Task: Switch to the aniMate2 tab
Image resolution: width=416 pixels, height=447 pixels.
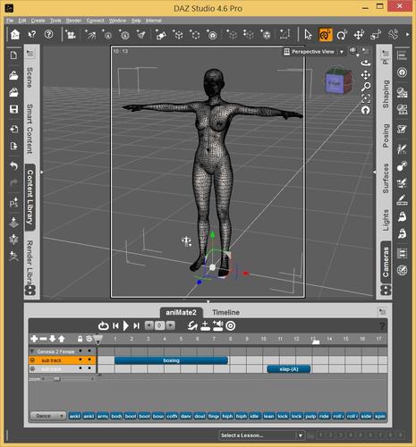Action: [181, 312]
